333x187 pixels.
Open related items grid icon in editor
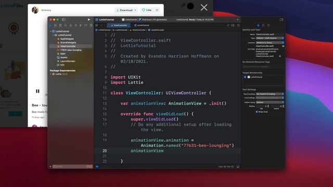coord(97,25)
